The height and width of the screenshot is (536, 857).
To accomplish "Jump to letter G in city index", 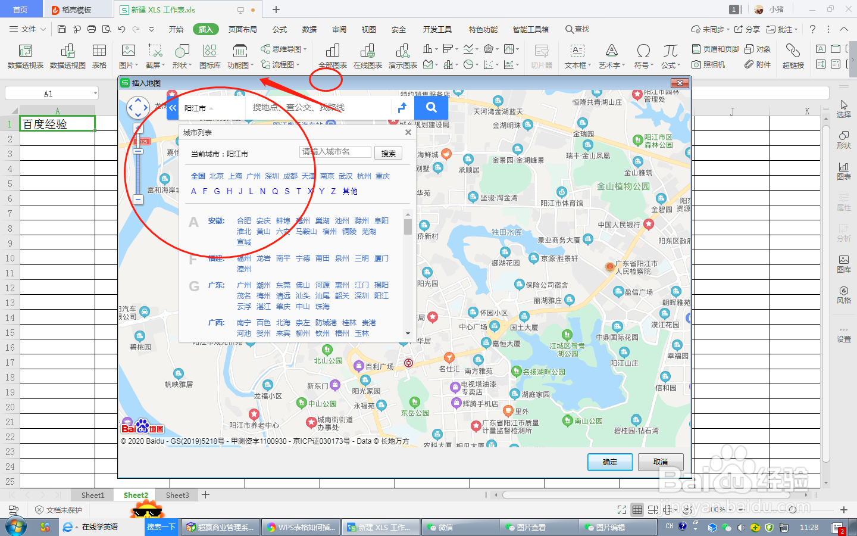I will [x=217, y=191].
